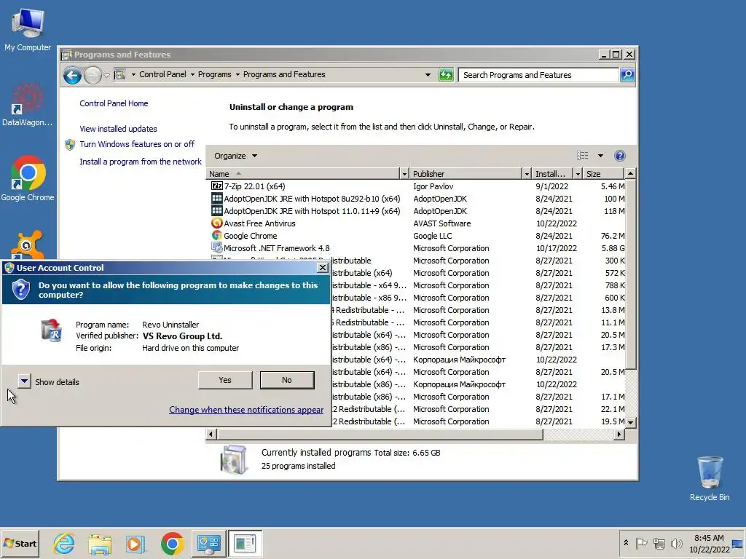Image resolution: width=746 pixels, height=559 pixels.
Task: Sort by Publisher column header
Action: click(x=466, y=174)
